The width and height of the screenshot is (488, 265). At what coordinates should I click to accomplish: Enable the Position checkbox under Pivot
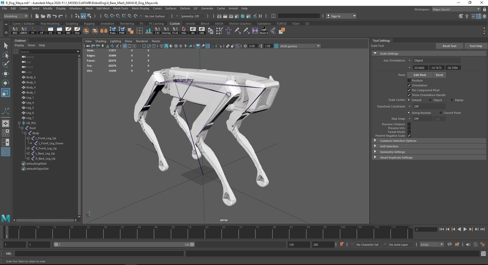tap(409, 81)
